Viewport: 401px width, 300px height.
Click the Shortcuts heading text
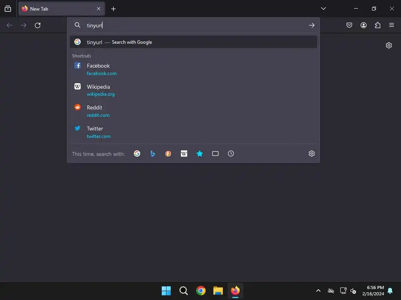pos(81,56)
